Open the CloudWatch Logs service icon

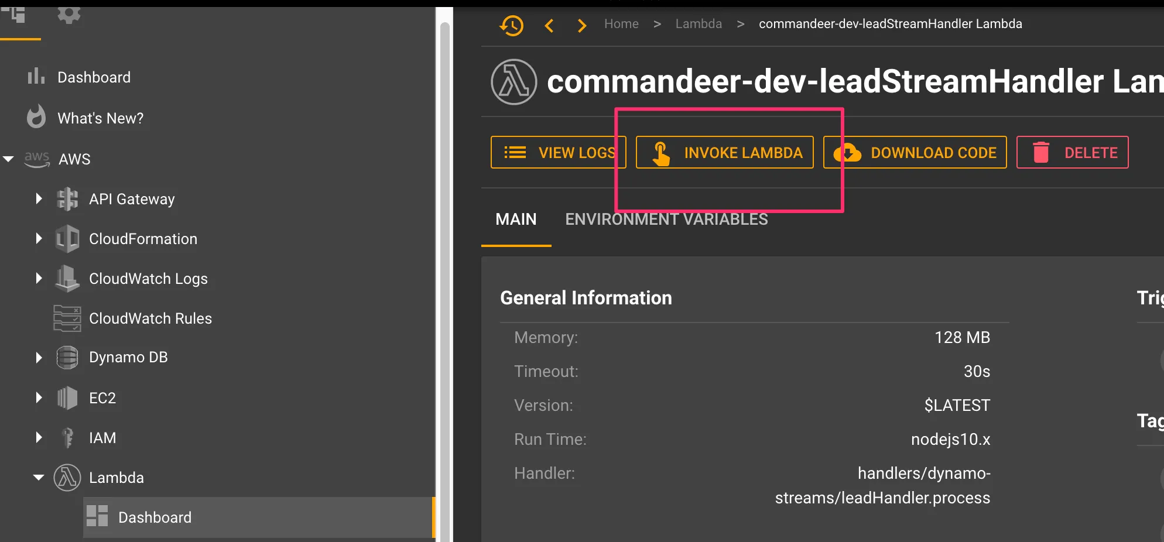[67, 279]
